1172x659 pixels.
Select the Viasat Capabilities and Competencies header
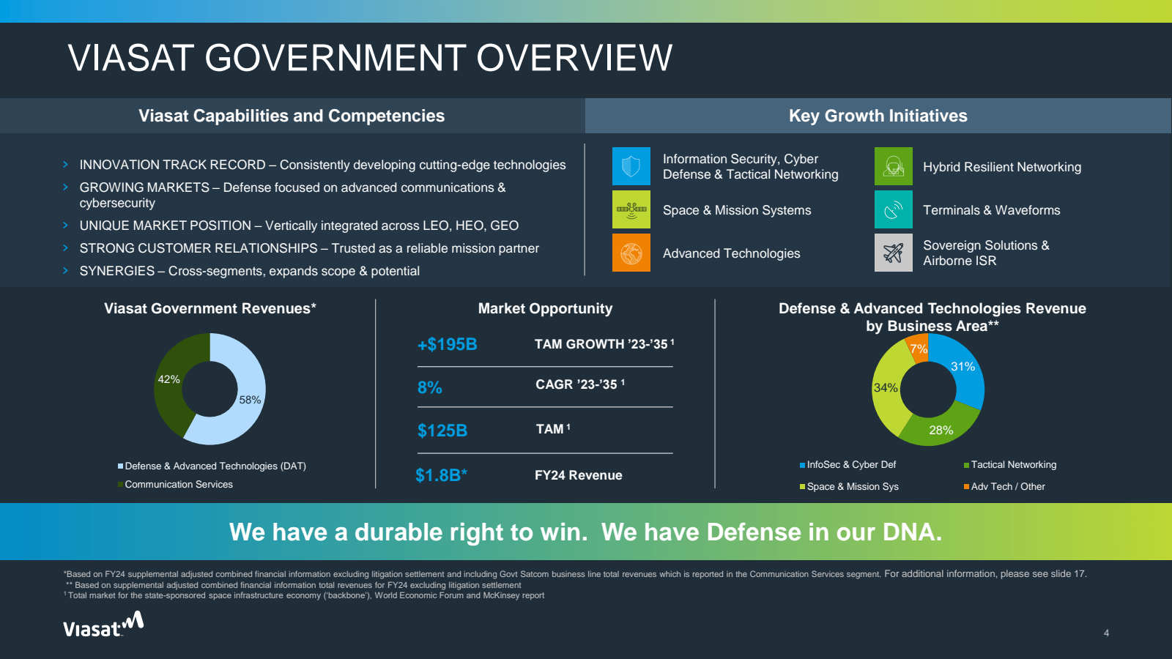pyautogui.click(x=292, y=116)
